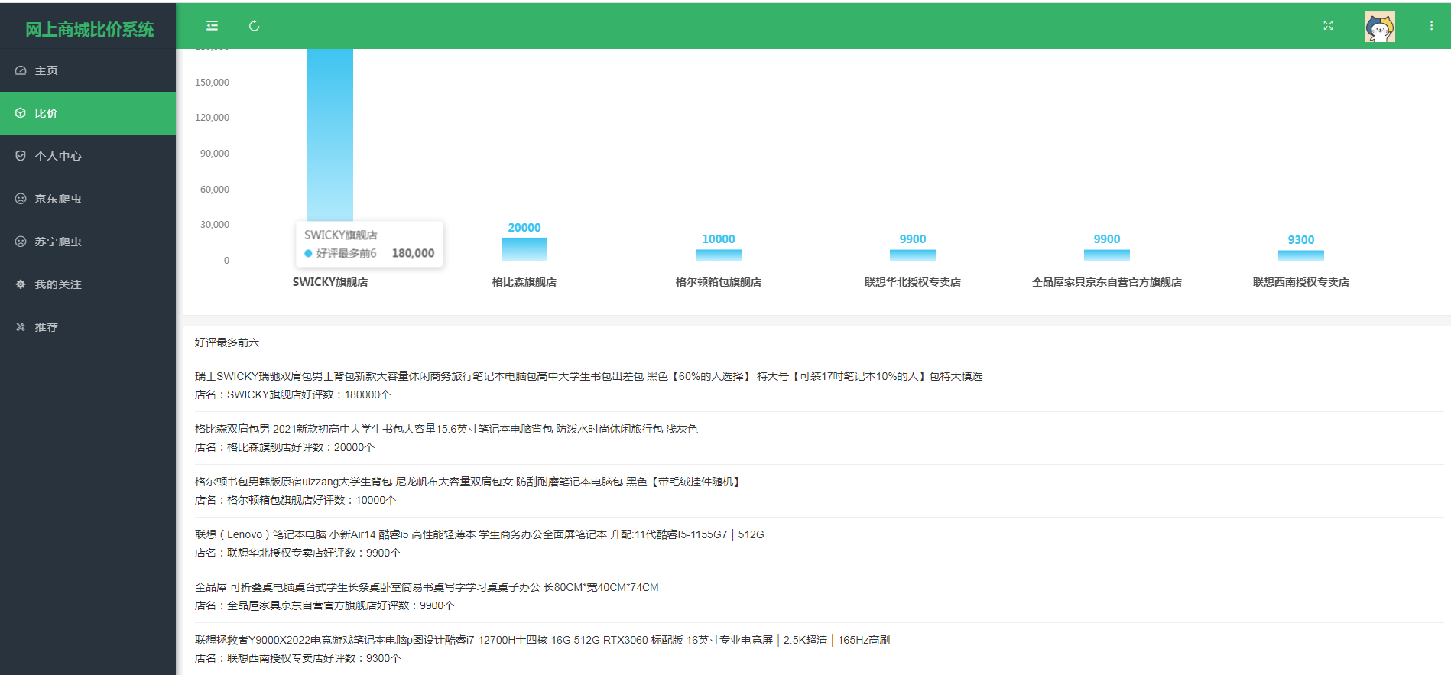Click the 店名 SWICKY旗舰店 180000个 line
Screen dimensions: 1451x675
pyautogui.click(x=293, y=394)
